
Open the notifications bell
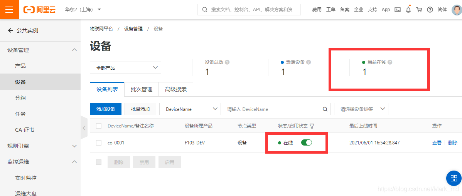coord(408,9)
